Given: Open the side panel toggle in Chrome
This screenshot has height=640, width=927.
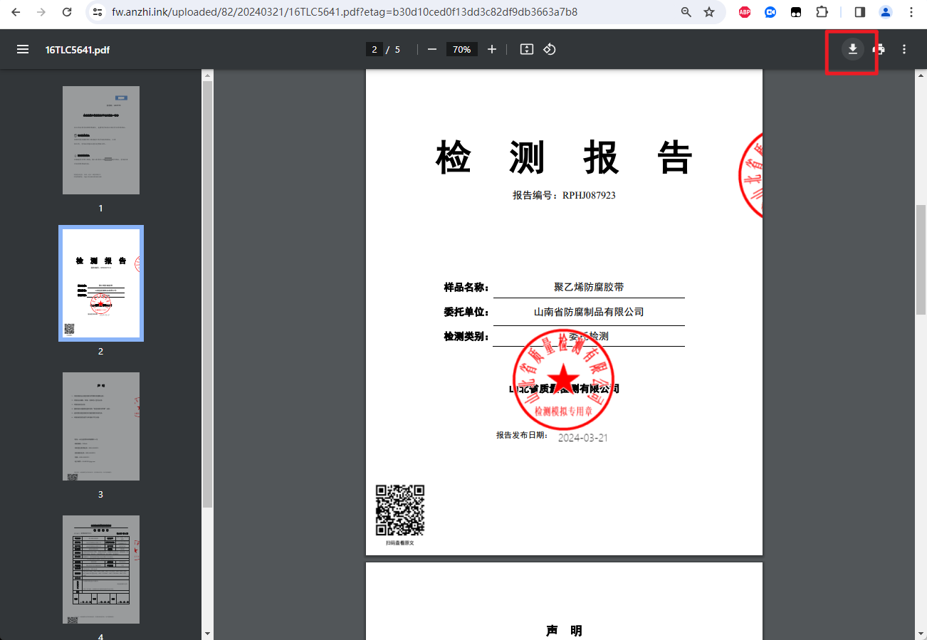Looking at the screenshot, I should coord(859,12).
